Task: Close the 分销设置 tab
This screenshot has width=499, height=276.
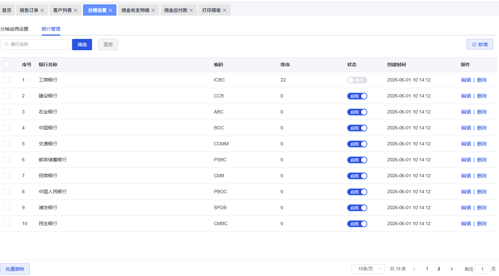Action: click(x=110, y=10)
